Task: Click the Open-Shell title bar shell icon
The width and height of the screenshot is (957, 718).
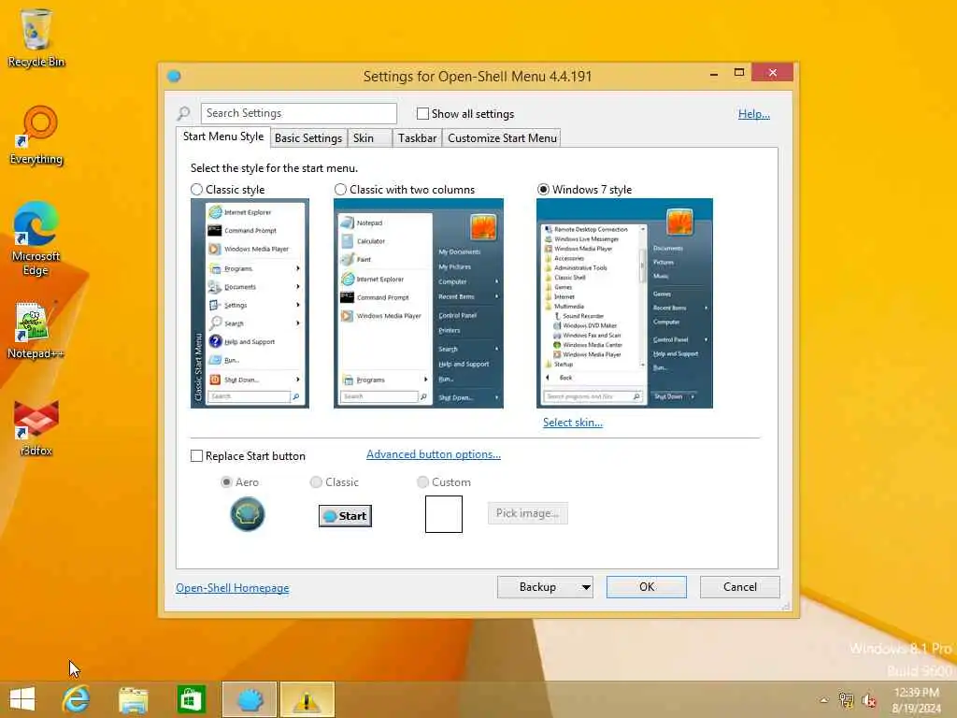Action: [x=174, y=77]
